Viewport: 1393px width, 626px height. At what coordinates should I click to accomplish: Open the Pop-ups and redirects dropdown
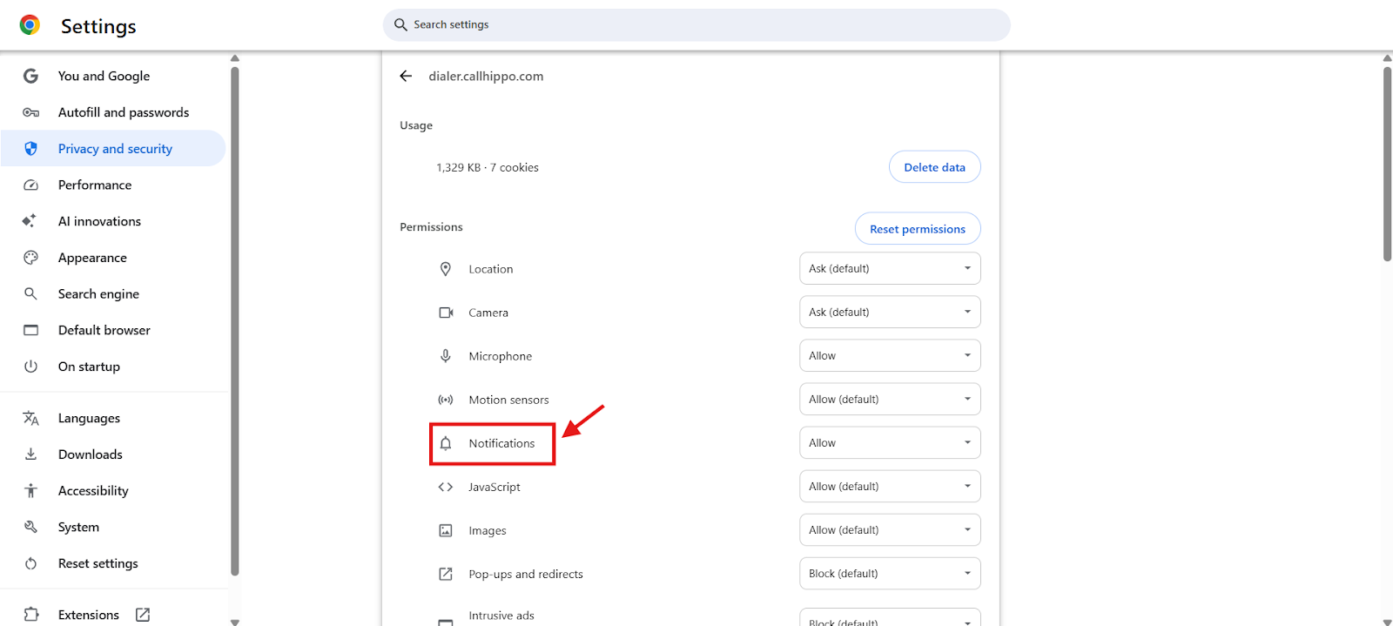tap(890, 573)
